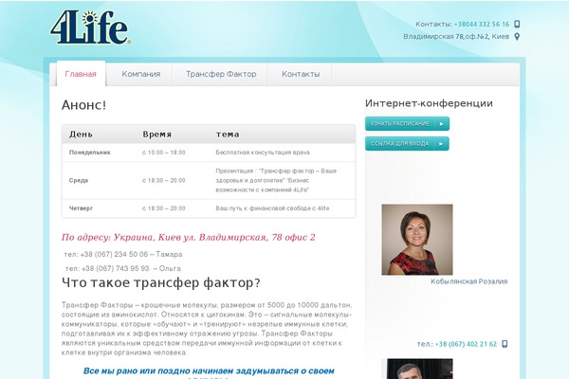Click Четверг time с 18:30 – 20:00
The image size is (569, 379).
164,208
